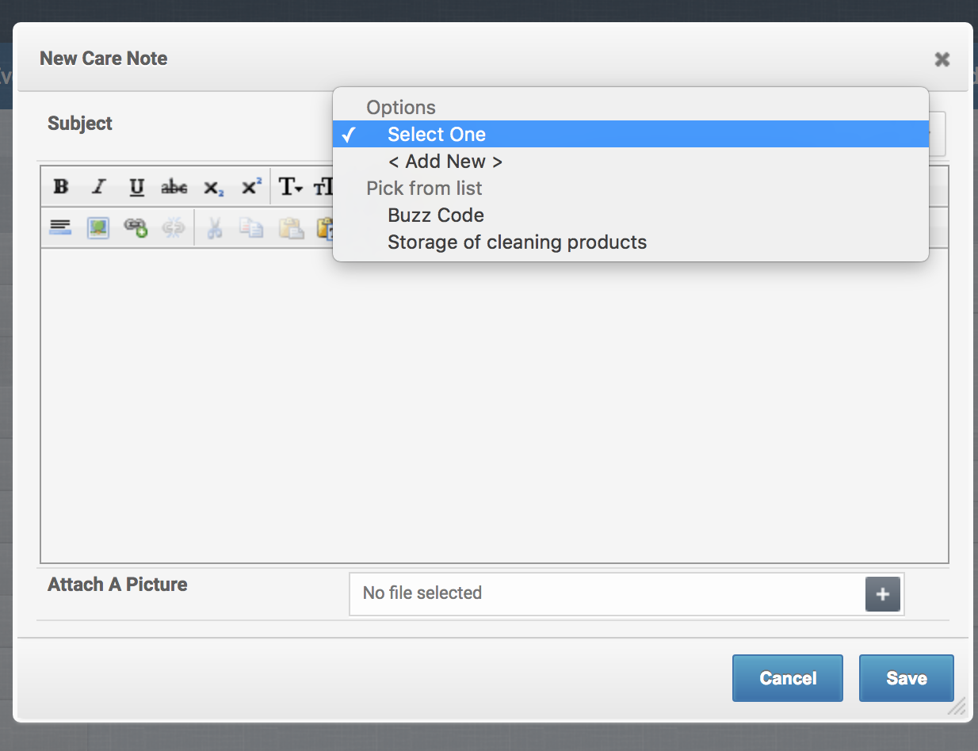Cancel the new care note
The width and height of the screenshot is (978, 751).
[x=787, y=678]
